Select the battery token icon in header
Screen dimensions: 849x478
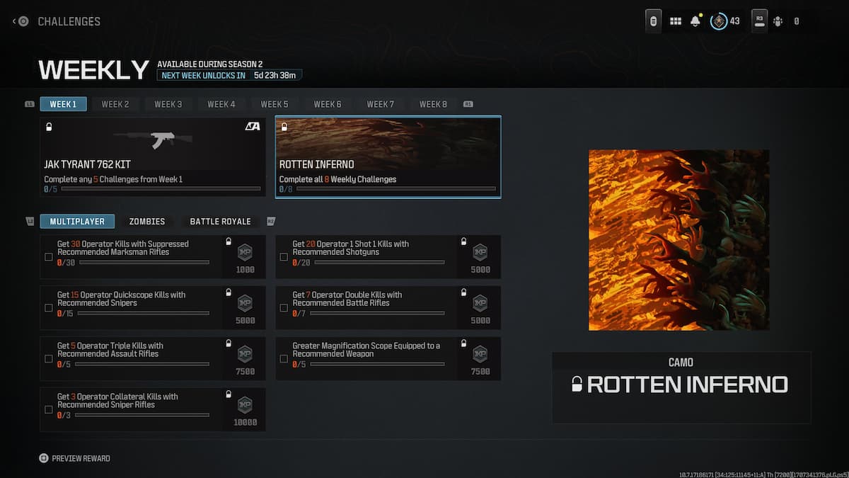point(654,21)
